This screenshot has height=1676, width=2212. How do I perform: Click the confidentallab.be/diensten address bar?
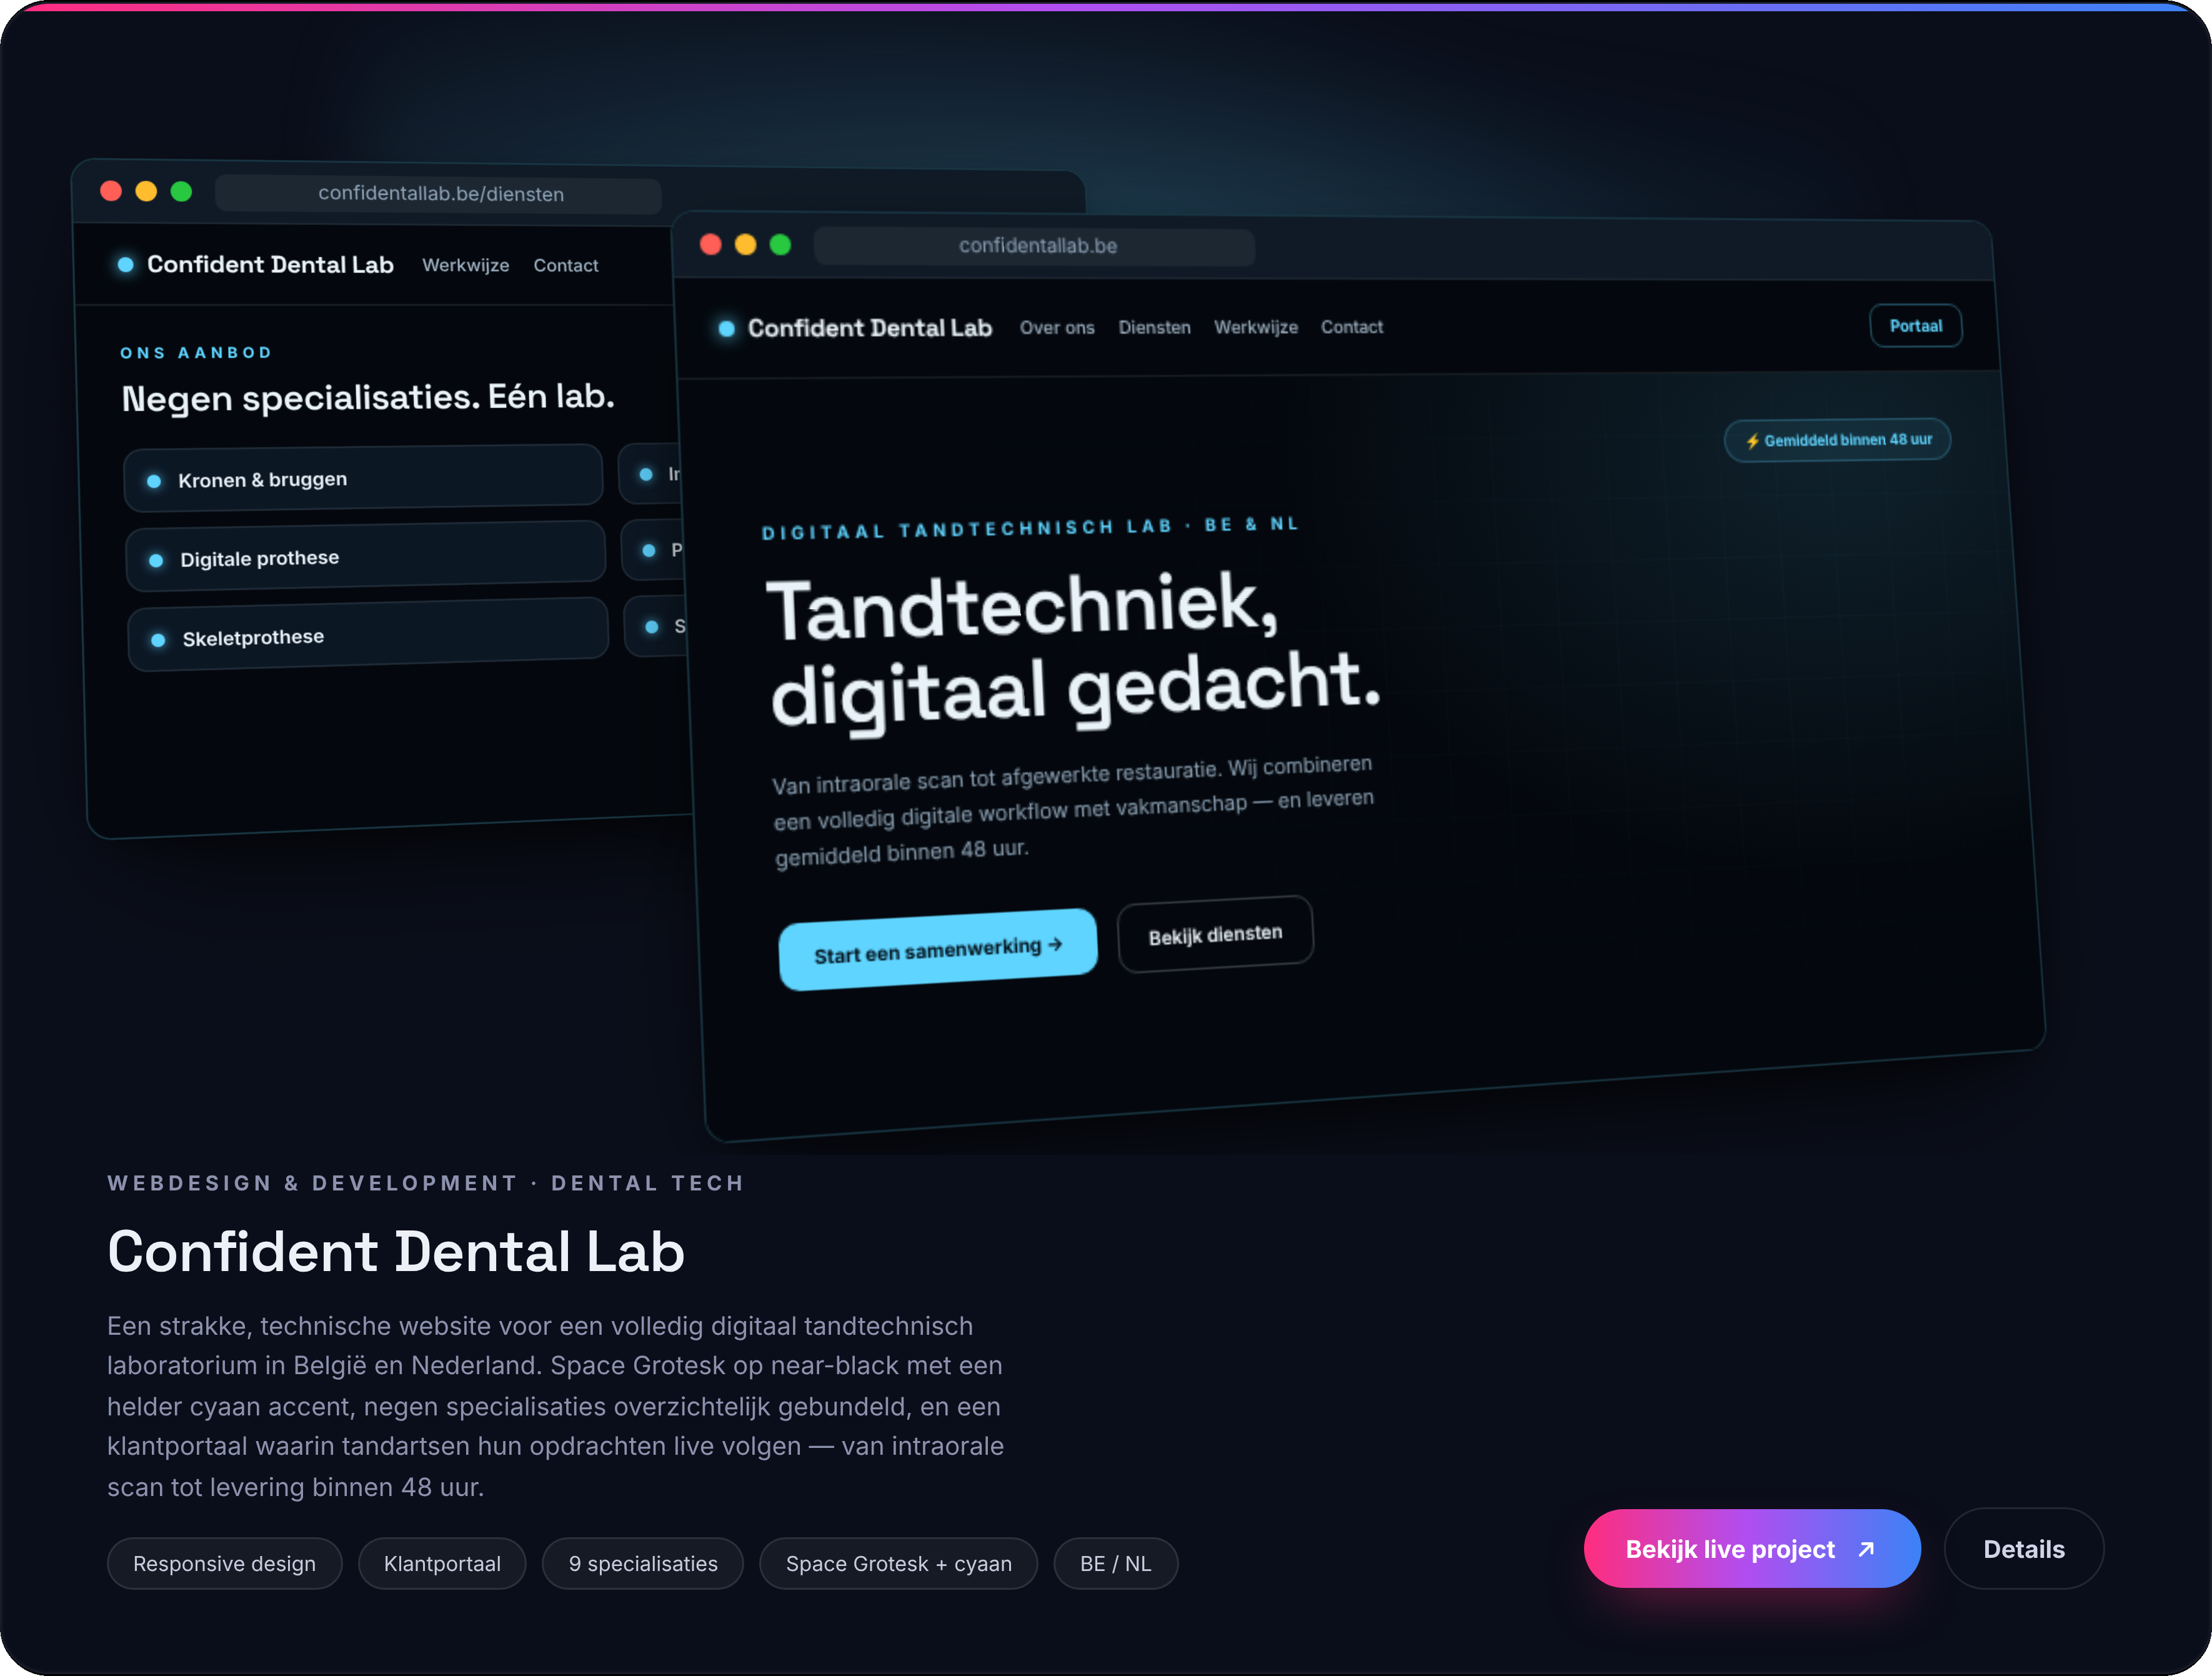438,194
